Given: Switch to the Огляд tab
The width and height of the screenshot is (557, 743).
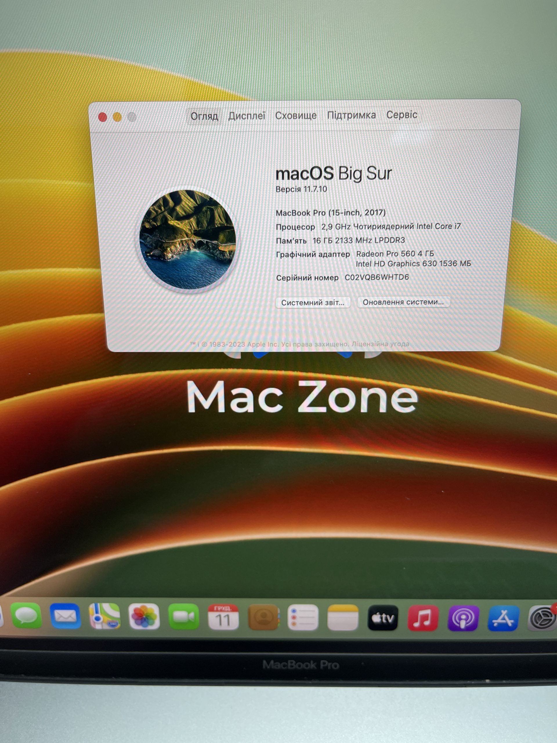Looking at the screenshot, I should pos(204,116).
